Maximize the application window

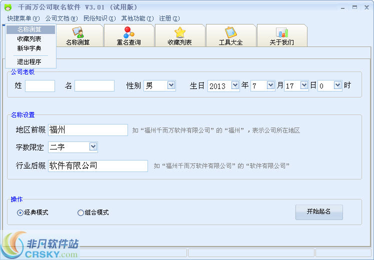click(x=354, y=7)
